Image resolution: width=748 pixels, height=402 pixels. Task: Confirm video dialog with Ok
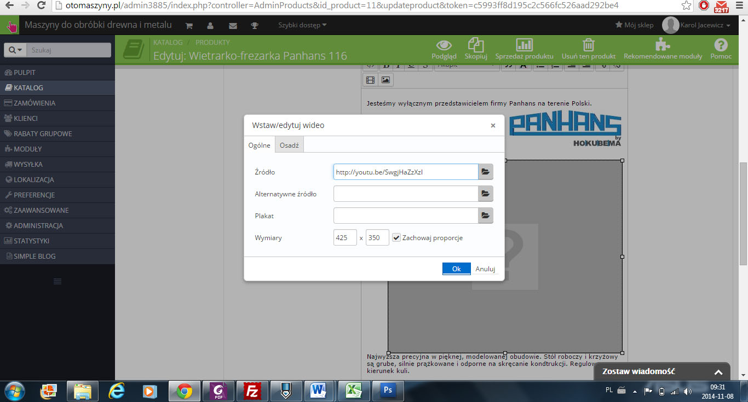tap(457, 269)
